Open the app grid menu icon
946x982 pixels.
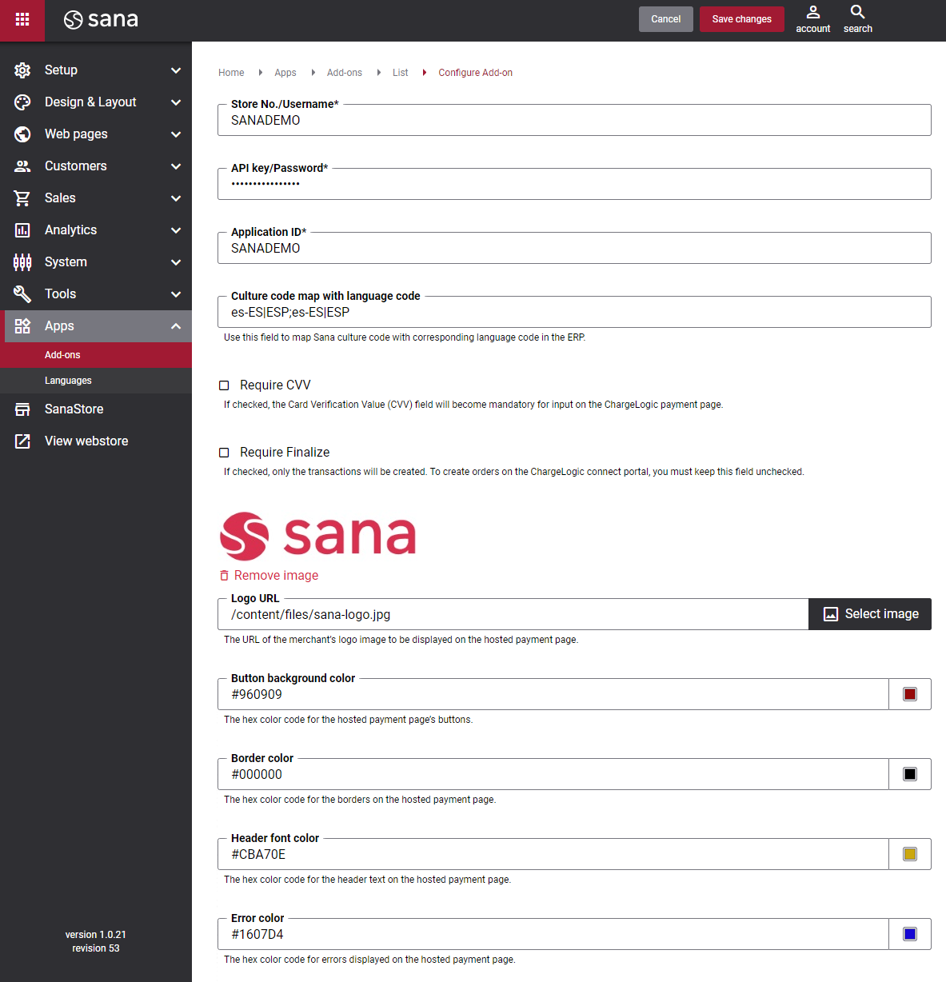click(22, 19)
